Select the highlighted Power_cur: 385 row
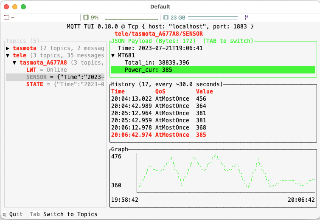The height and width of the screenshot is (220, 320). [x=213, y=70]
